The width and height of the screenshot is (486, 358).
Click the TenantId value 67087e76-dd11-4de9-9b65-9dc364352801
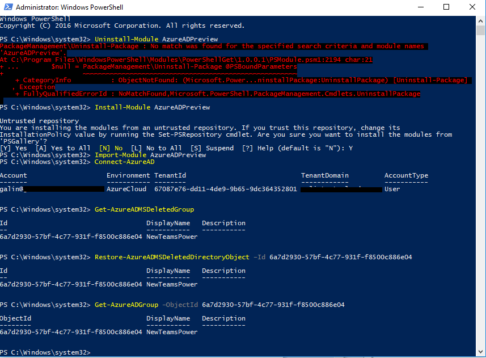click(x=226, y=189)
